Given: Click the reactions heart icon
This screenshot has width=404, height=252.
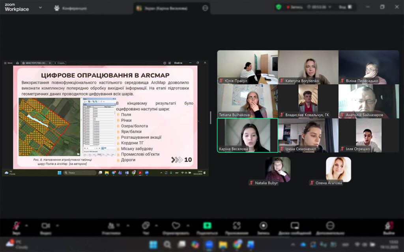Looking at the screenshot, I should click(x=176, y=226).
